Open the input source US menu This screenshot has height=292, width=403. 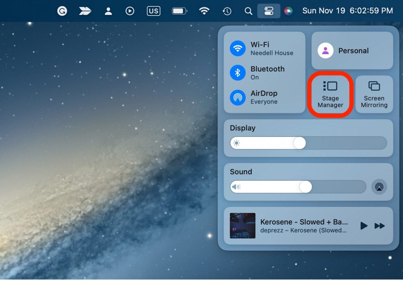pos(153,11)
